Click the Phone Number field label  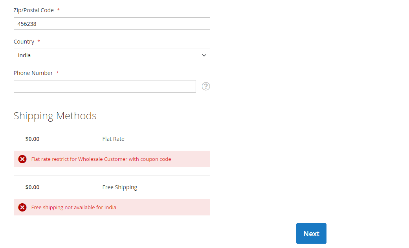[33, 73]
